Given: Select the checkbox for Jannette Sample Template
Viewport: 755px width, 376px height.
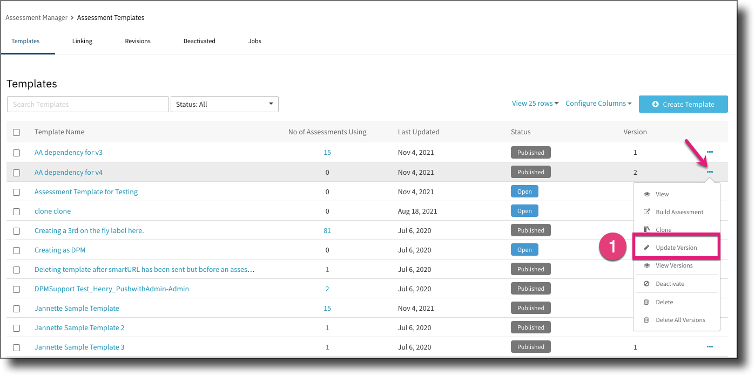Looking at the screenshot, I should [x=16, y=308].
